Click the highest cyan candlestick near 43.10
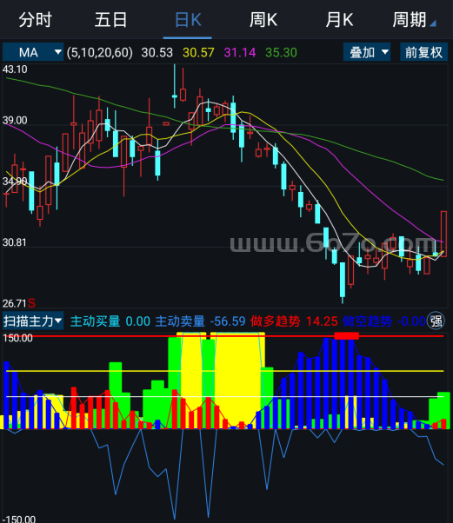 175,87
